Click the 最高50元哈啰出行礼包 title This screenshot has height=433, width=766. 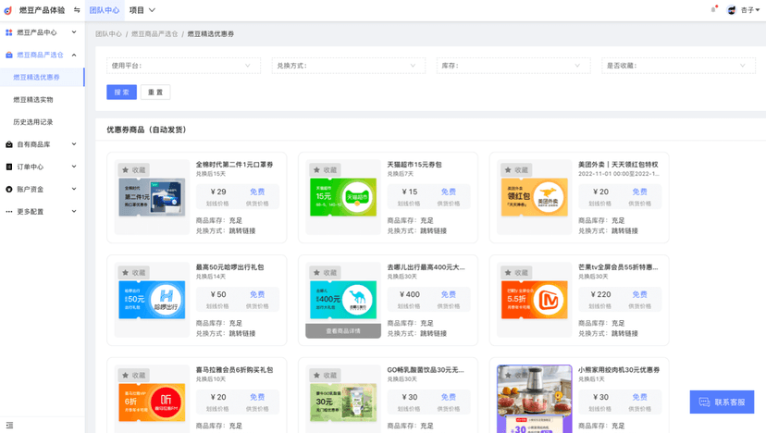229,267
